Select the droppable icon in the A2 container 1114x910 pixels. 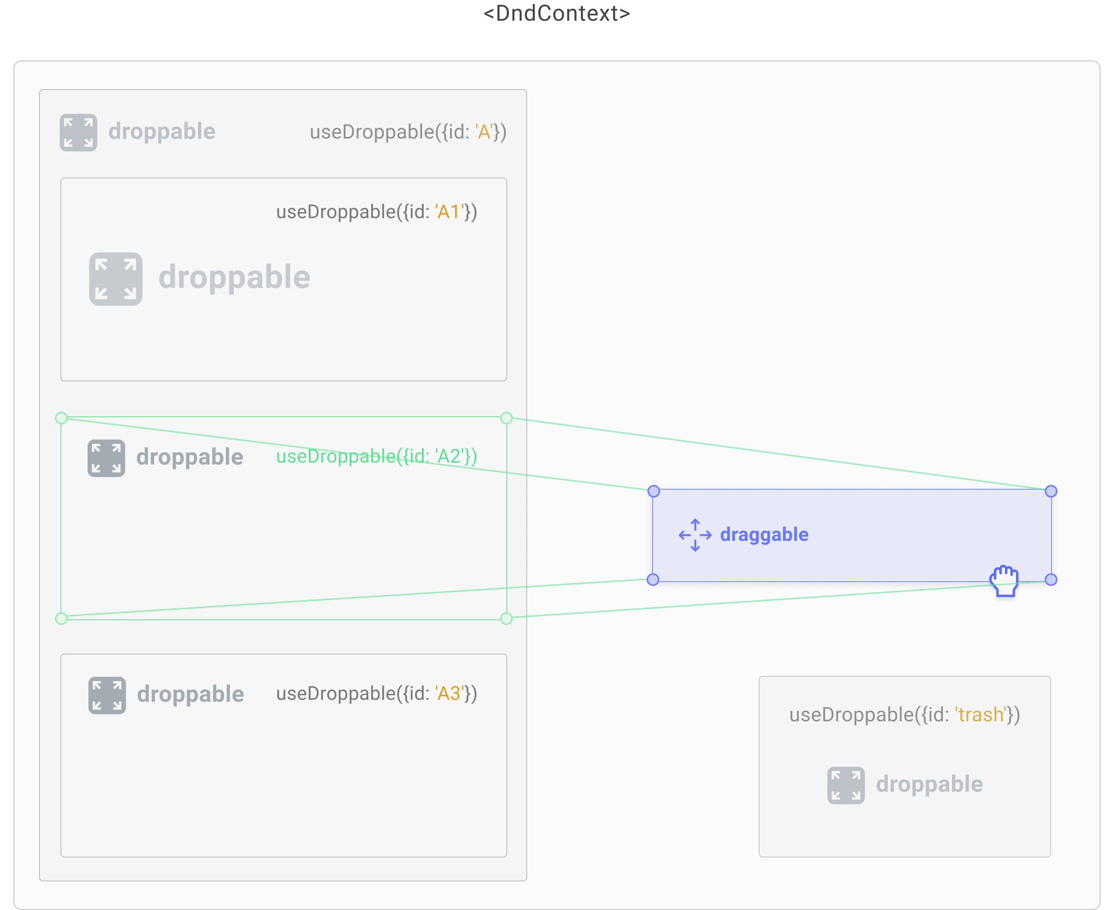106,457
